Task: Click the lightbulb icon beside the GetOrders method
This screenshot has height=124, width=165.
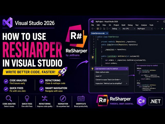Action: (93, 57)
